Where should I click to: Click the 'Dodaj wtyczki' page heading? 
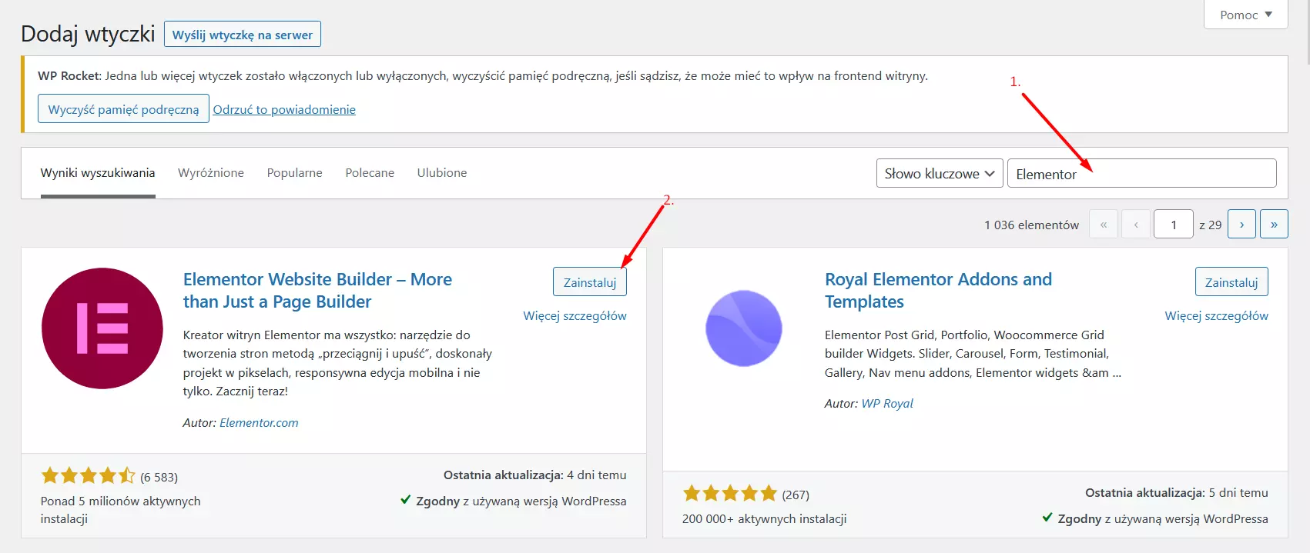coord(88,34)
